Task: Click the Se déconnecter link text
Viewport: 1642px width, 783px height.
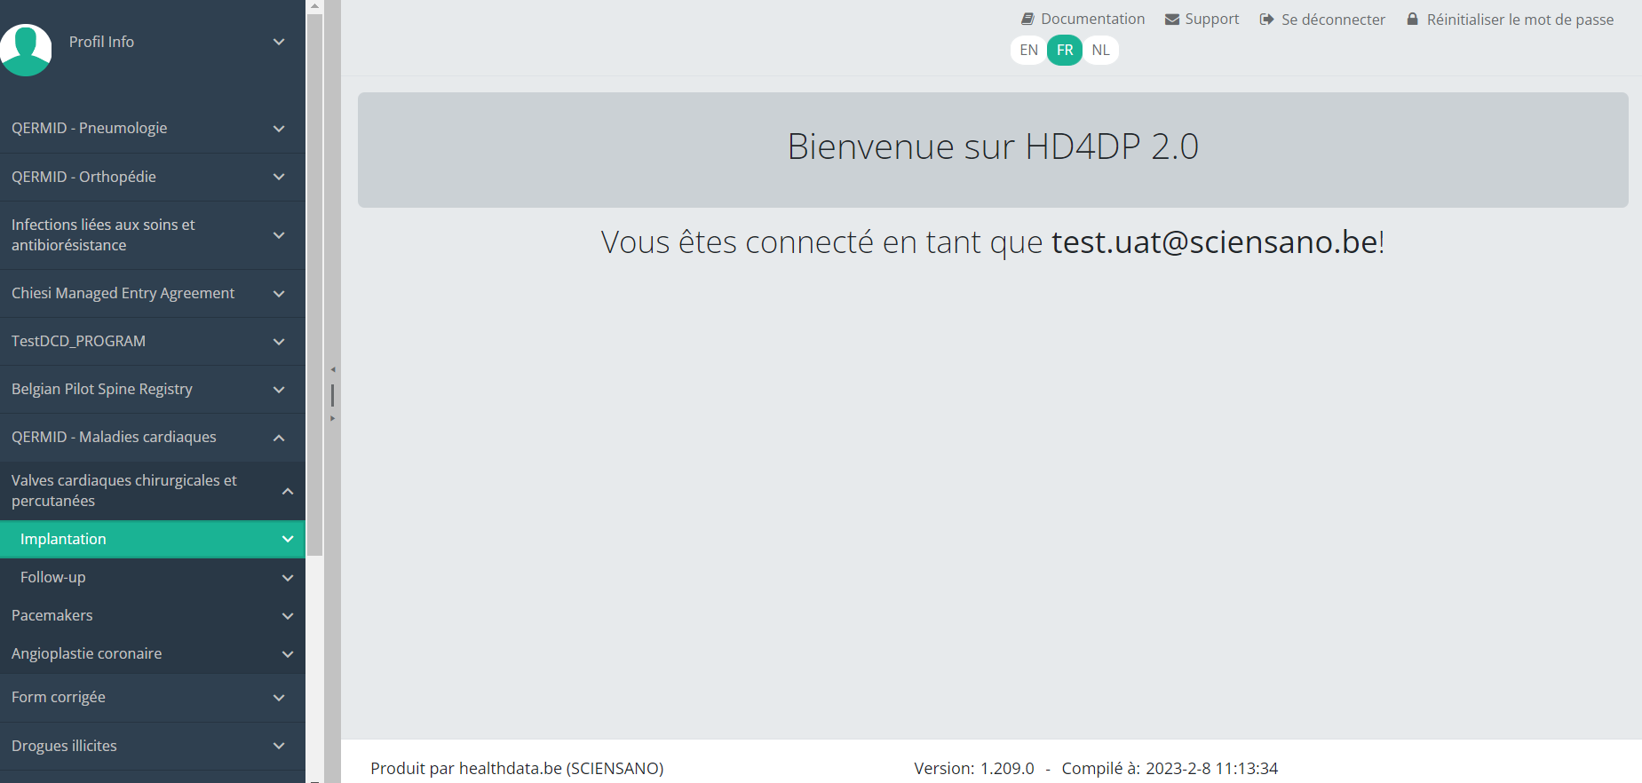Action: point(1333,20)
